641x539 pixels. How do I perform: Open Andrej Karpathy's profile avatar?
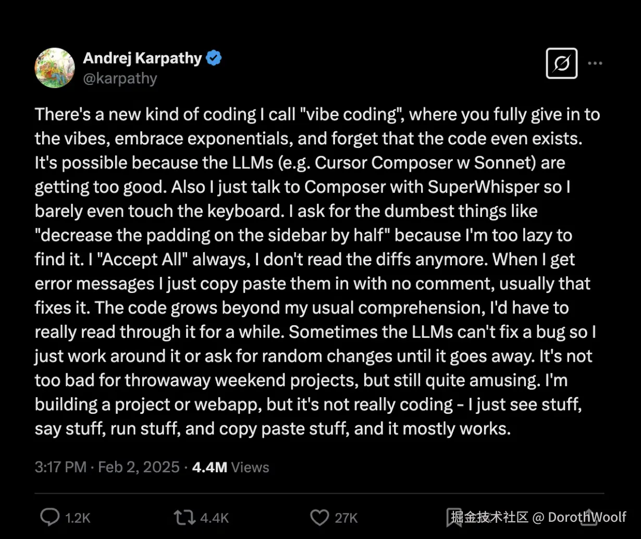[55, 68]
